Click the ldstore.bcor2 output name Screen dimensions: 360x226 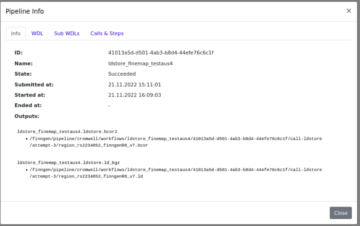[67, 132]
